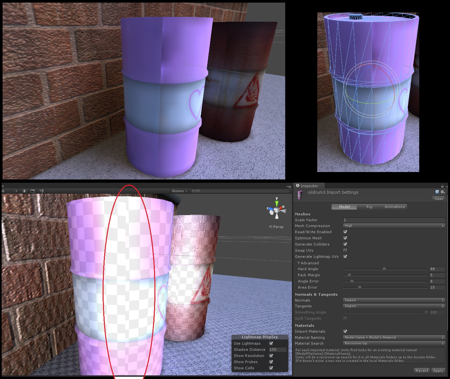Click the Materials section heading
Viewport: 450px width, 379px height.
point(304,326)
